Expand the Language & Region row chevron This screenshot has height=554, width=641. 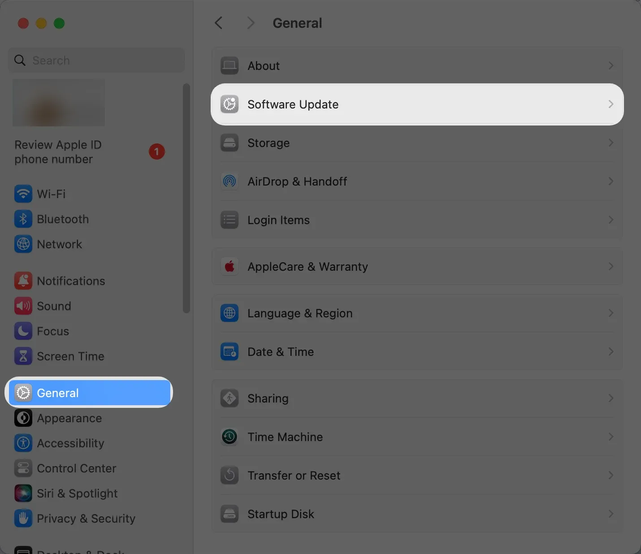pos(611,313)
